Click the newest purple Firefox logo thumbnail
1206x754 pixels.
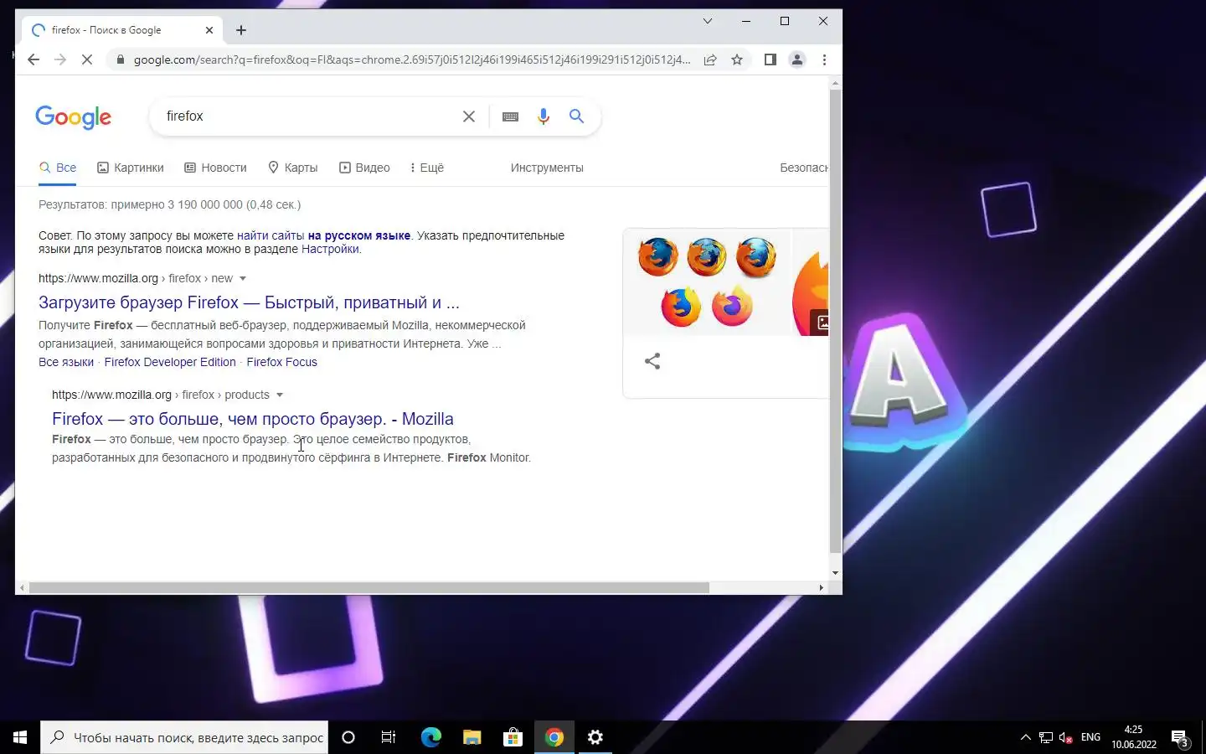[732, 306]
